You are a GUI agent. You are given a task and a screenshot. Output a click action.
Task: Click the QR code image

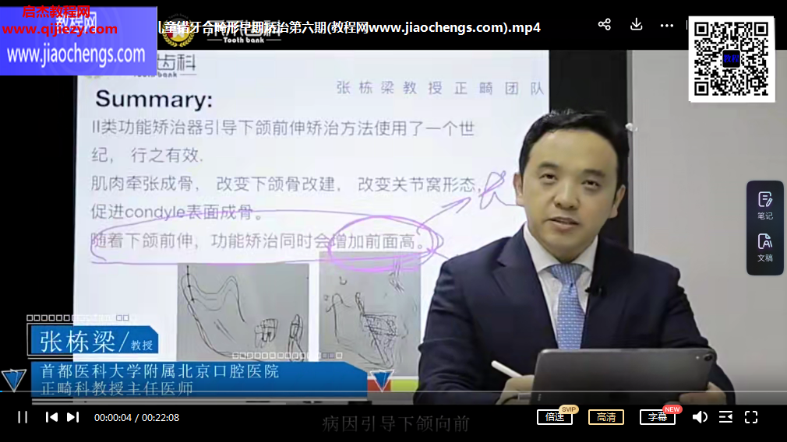coord(731,58)
